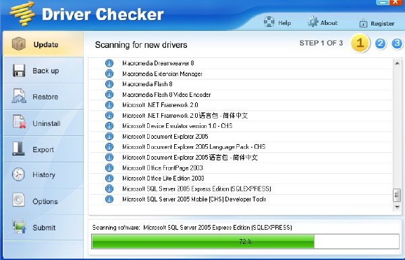The height and width of the screenshot is (260, 405).
Task: Select Macromedia Extension Manager text row
Action: [x=162, y=73]
